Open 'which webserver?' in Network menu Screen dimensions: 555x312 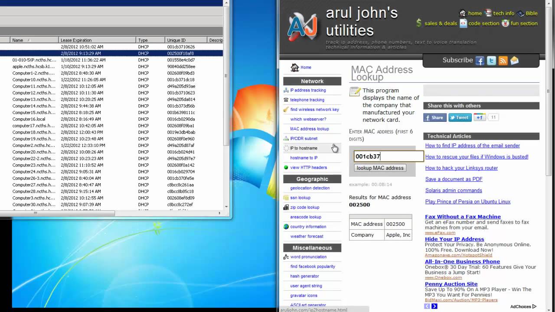(308, 119)
